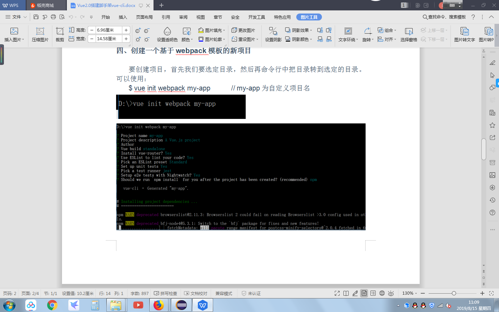Click Picture to Text (图片转文字) icon

464,31
